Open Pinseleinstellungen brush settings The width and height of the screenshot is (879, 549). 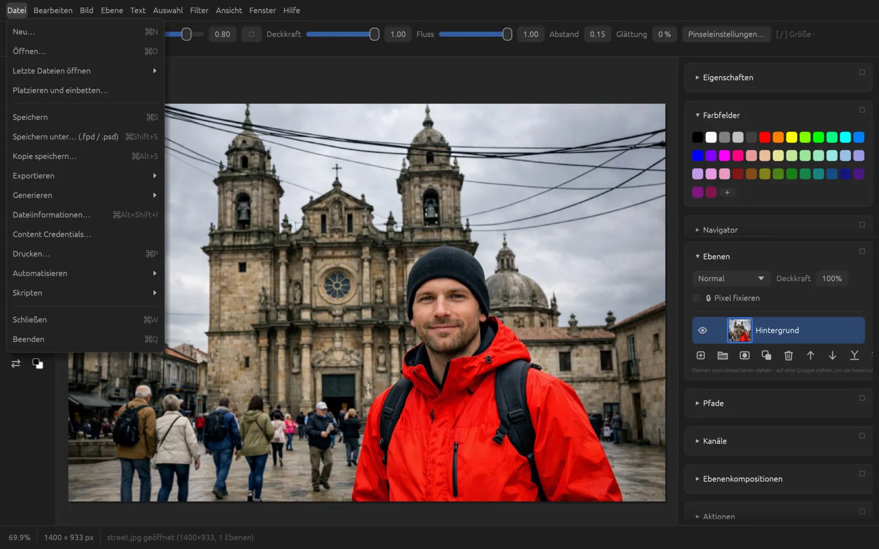tap(726, 34)
